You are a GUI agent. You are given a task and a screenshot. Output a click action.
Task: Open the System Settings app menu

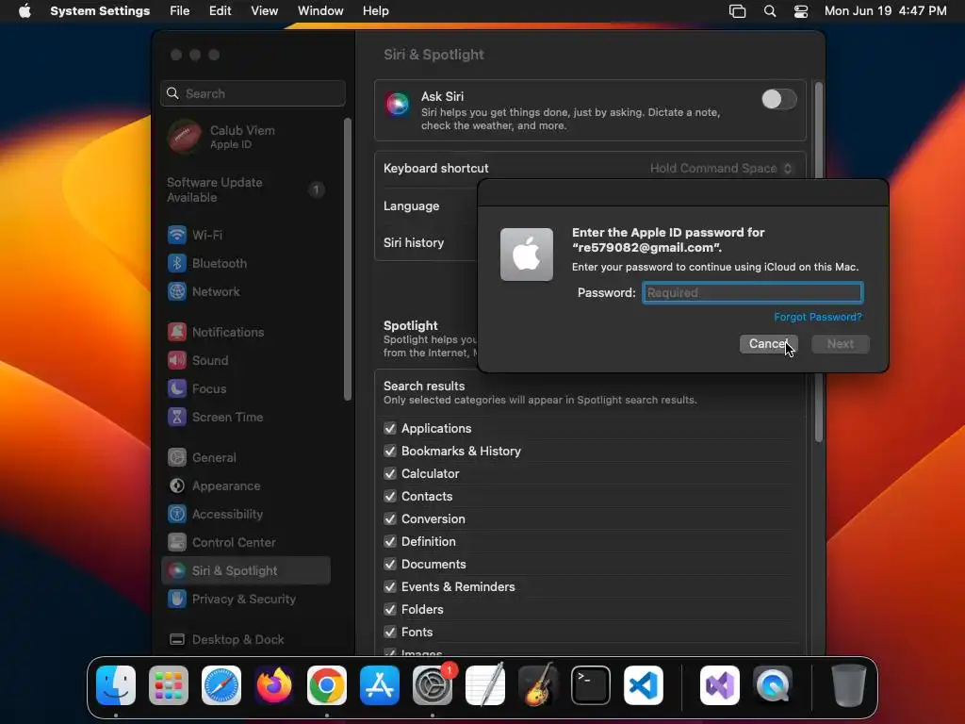[x=100, y=11]
